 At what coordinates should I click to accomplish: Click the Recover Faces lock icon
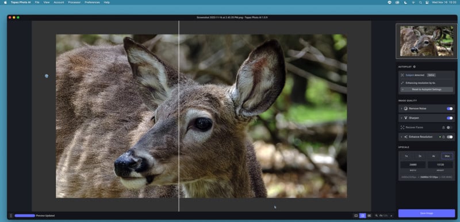[443, 127]
